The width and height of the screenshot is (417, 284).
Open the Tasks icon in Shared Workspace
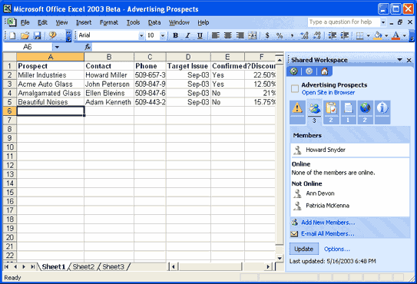[x=331, y=112]
